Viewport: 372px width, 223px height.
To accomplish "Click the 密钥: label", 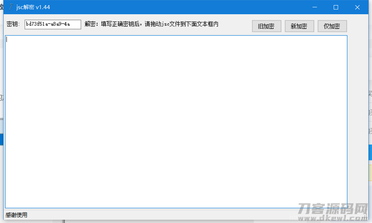I will pos(13,24).
